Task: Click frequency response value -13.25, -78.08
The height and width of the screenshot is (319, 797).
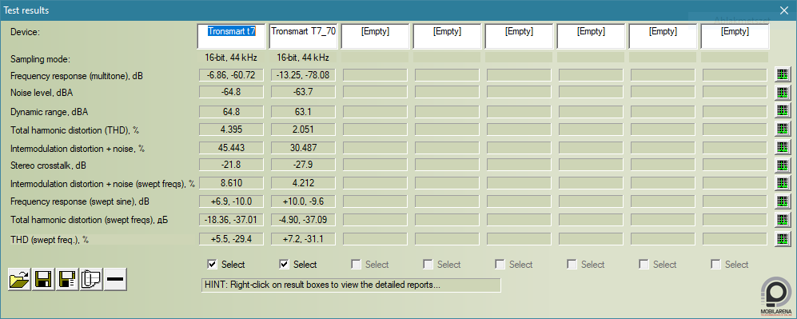Action: (303, 75)
